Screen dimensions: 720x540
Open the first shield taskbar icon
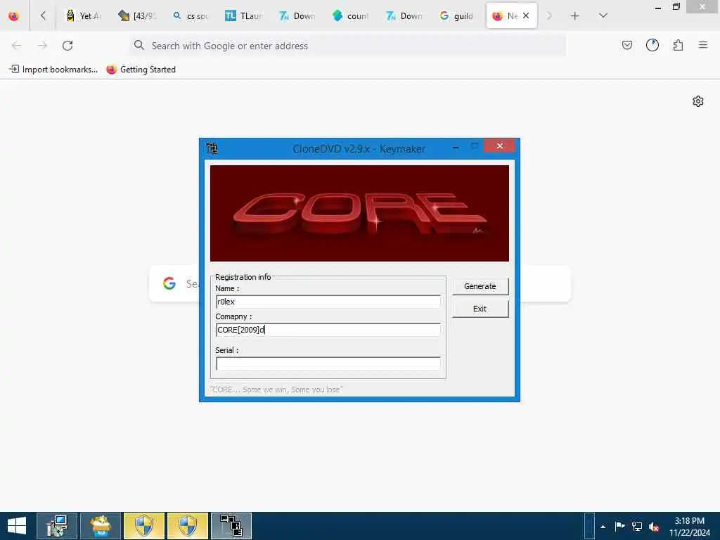(x=143, y=526)
